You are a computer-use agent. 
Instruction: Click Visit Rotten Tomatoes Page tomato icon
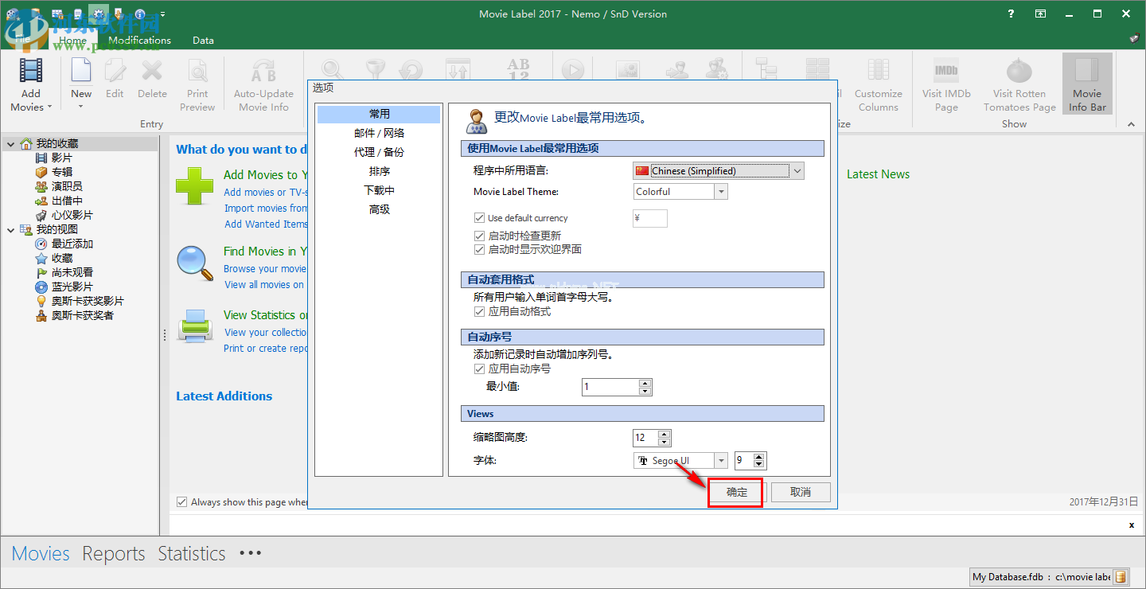1019,71
